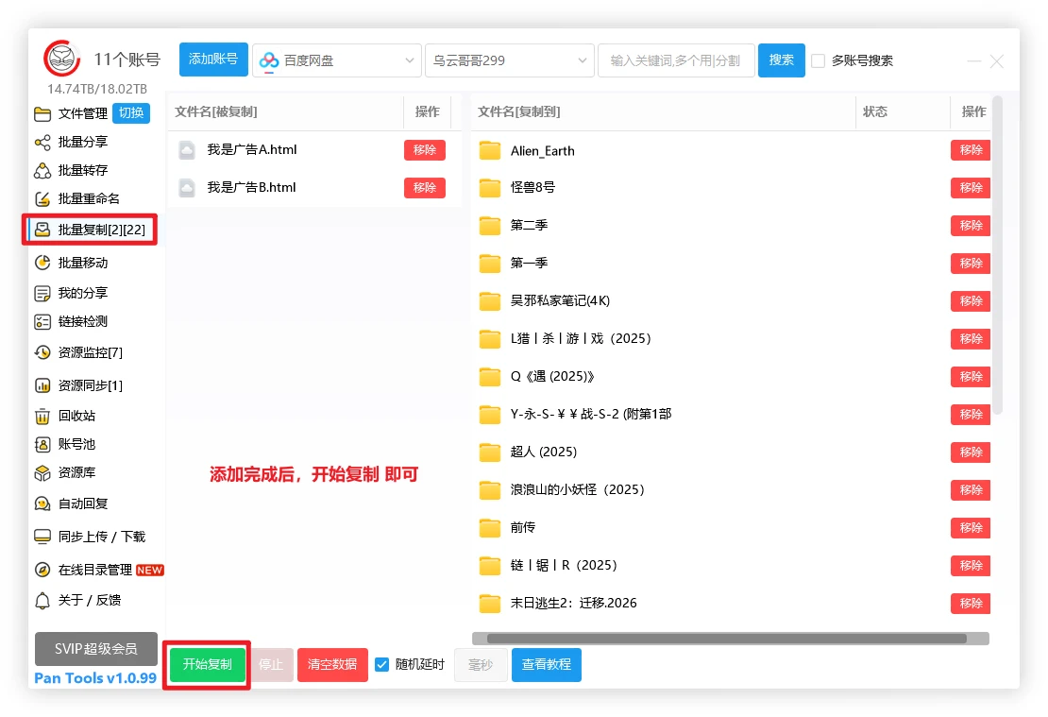Click the keyword search input field
This screenshot has width=1048, height=717.
coord(675,60)
